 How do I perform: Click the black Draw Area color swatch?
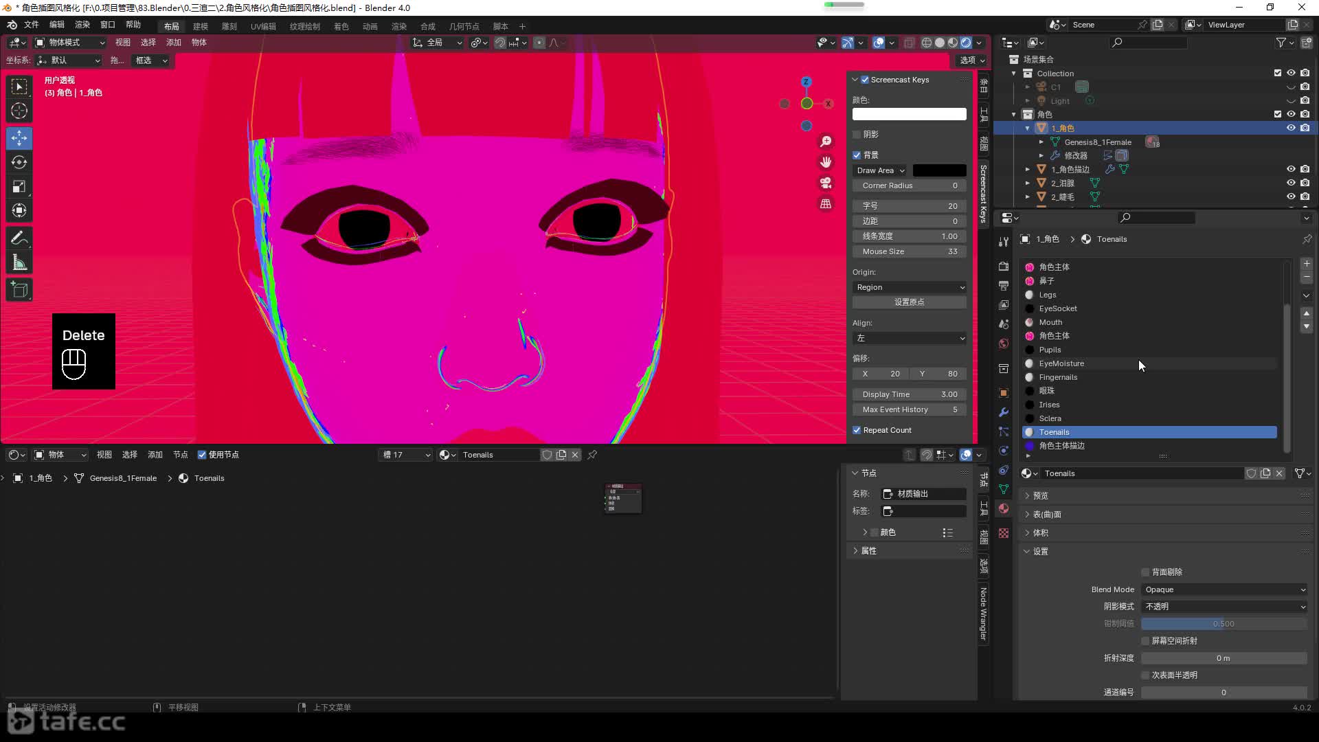pyautogui.click(x=939, y=170)
